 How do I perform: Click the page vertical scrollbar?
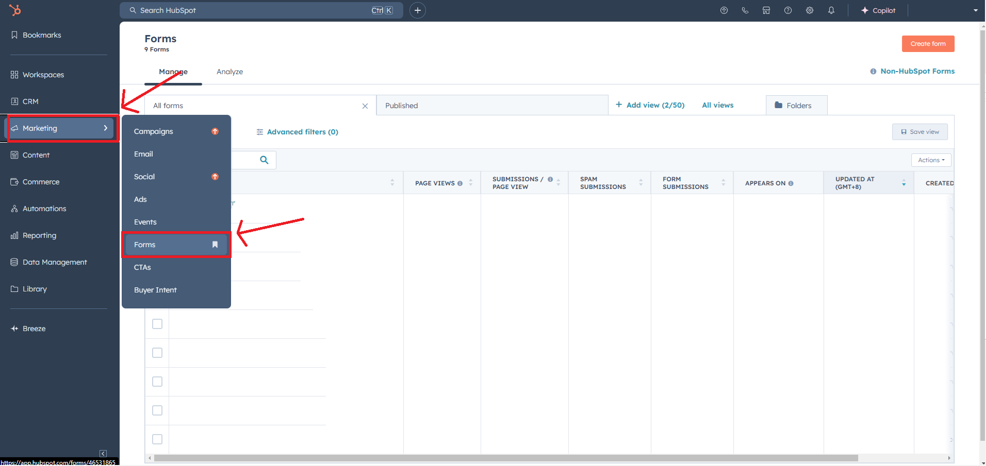(982, 235)
